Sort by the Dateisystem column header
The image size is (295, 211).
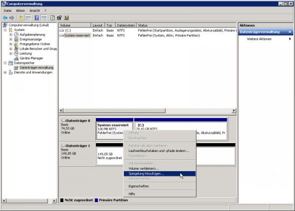126,25
